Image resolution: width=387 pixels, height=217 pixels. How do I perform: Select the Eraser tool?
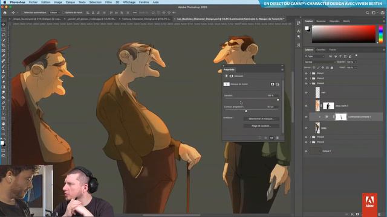[x=3, y=82]
